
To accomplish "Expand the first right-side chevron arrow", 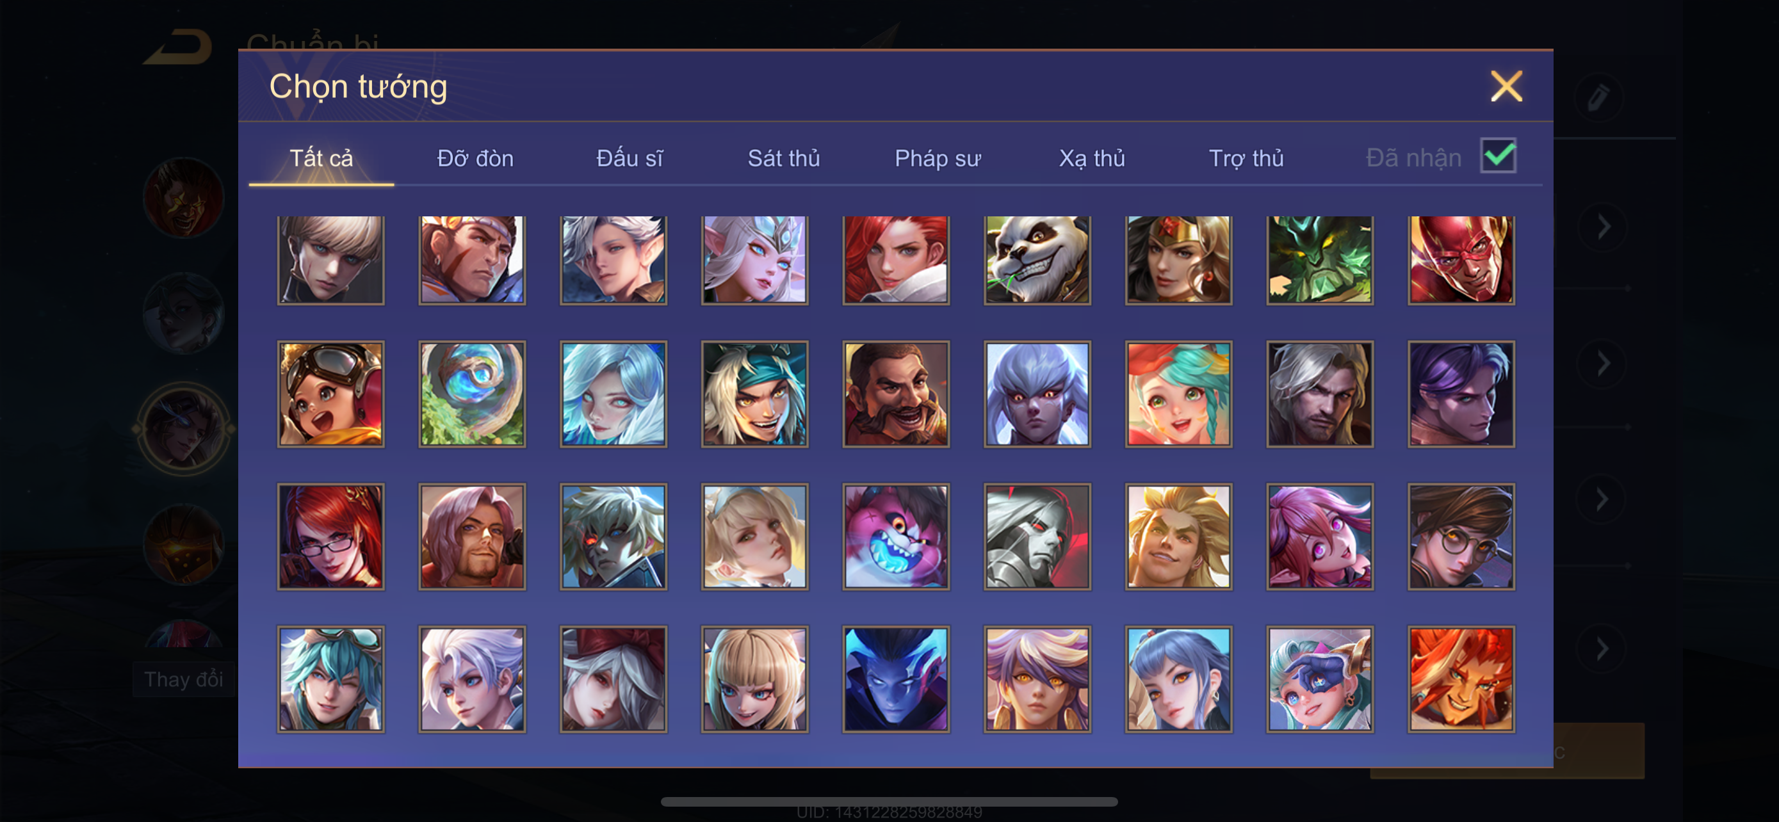I will [1604, 227].
